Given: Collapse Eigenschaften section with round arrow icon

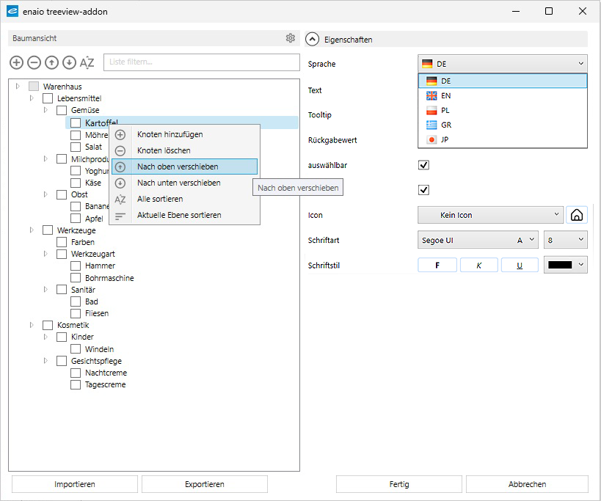Looking at the screenshot, I should 313,40.
